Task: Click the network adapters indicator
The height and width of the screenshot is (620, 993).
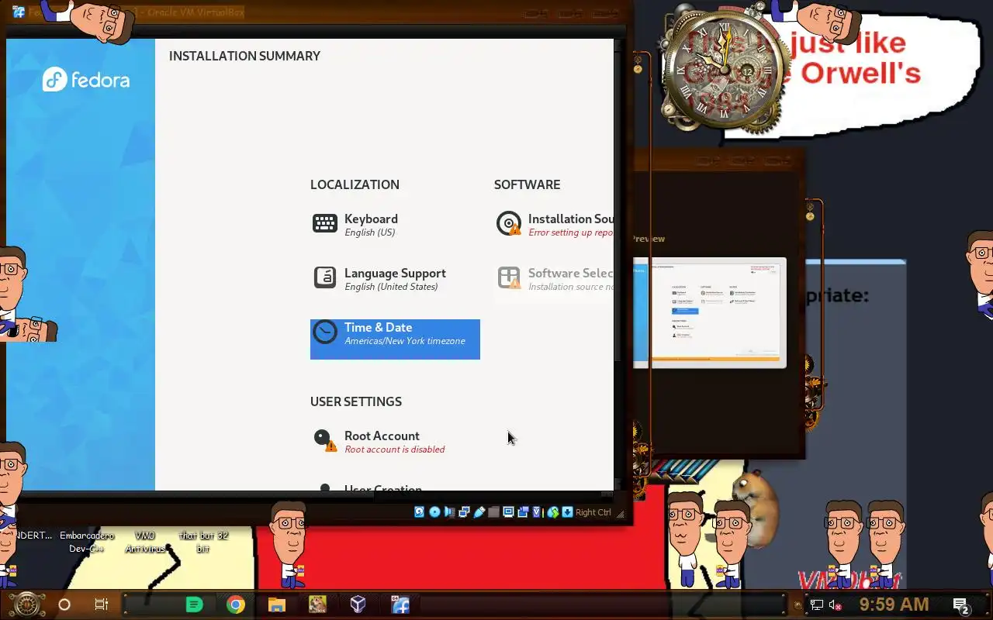Action: click(464, 512)
